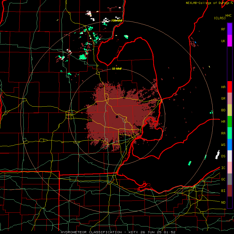Click the HR label beside the legend
This screenshot has height=234, width=234.
pos(223,122)
